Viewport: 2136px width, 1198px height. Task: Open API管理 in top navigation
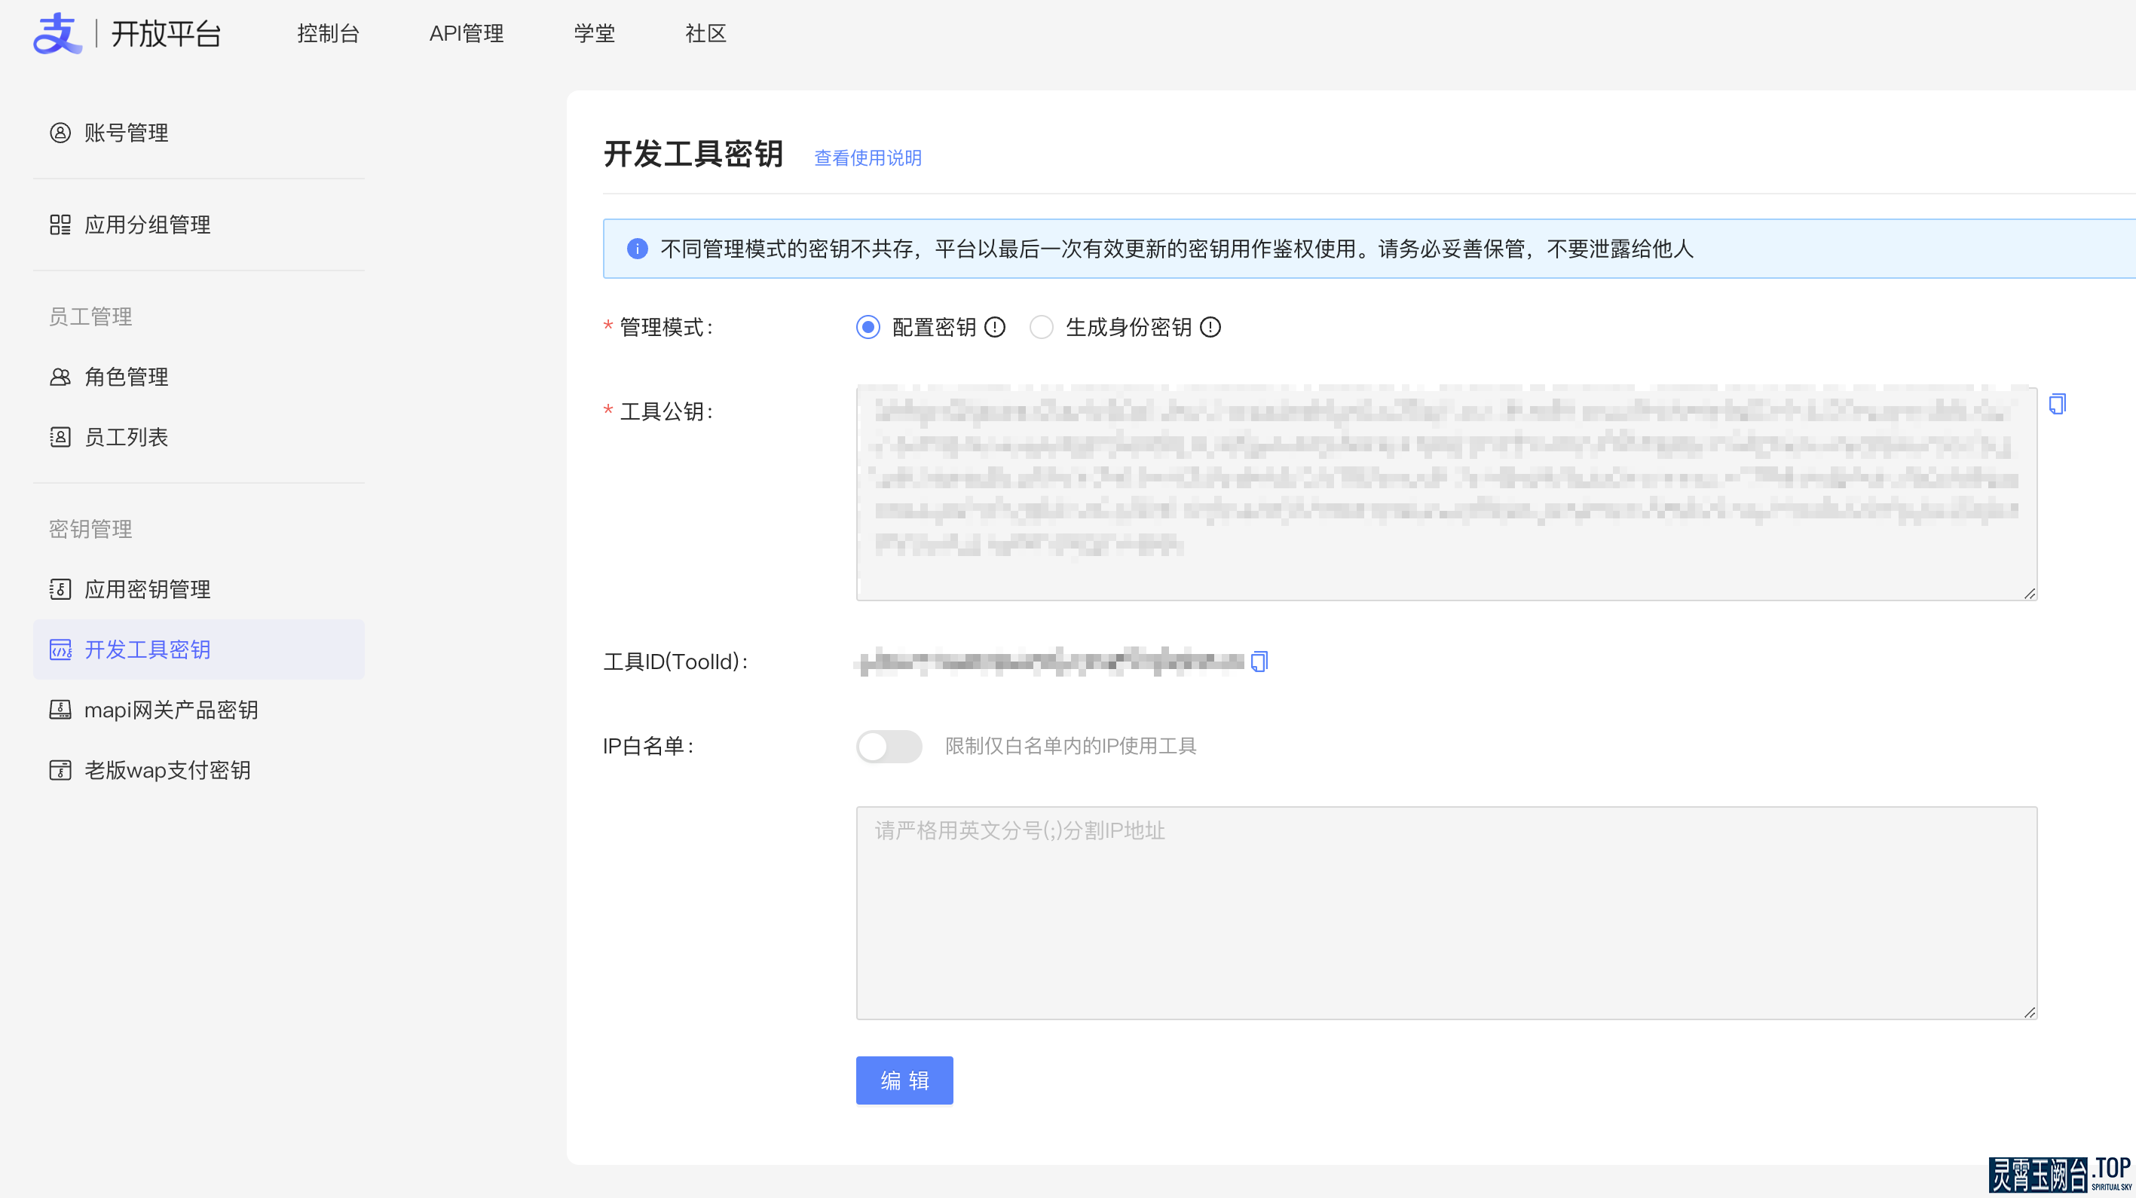[x=466, y=33]
